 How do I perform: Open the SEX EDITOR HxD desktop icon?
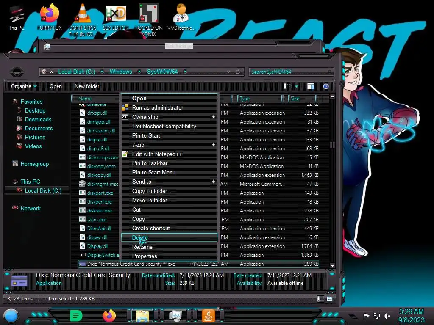pos(115,17)
